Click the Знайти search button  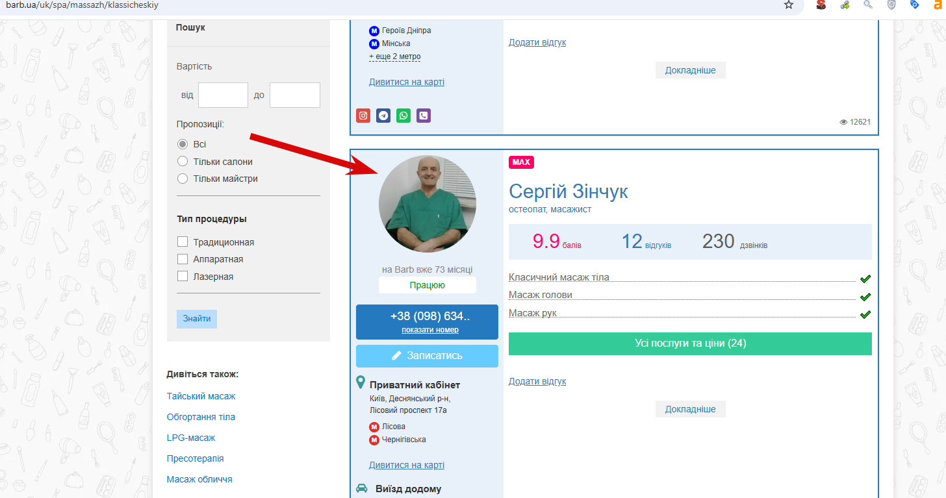point(196,319)
